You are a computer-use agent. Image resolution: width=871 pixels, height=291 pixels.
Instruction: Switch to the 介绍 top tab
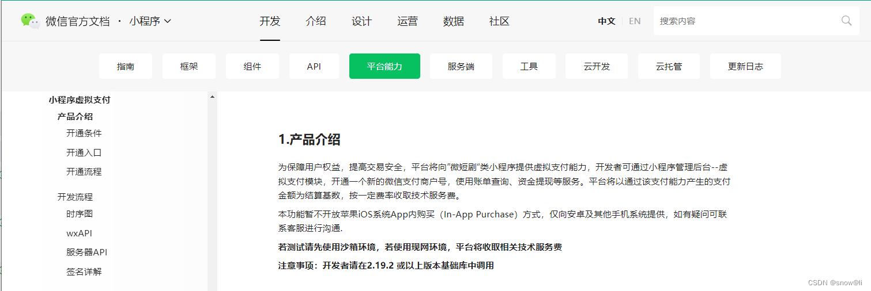click(316, 21)
